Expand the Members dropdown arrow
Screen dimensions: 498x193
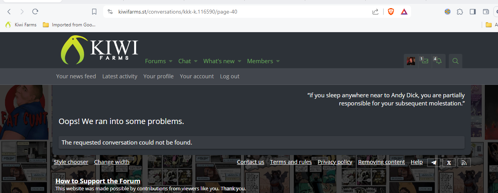[x=278, y=61]
